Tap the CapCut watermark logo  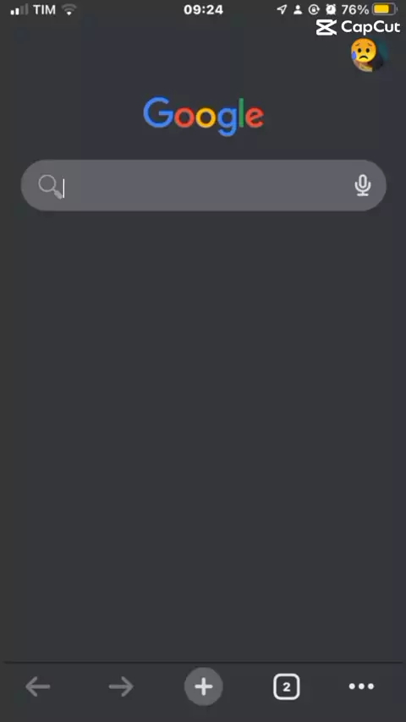pyautogui.click(x=358, y=27)
